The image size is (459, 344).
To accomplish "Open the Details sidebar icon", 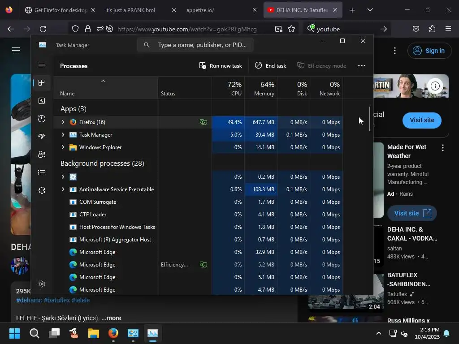I will (42, 172).
